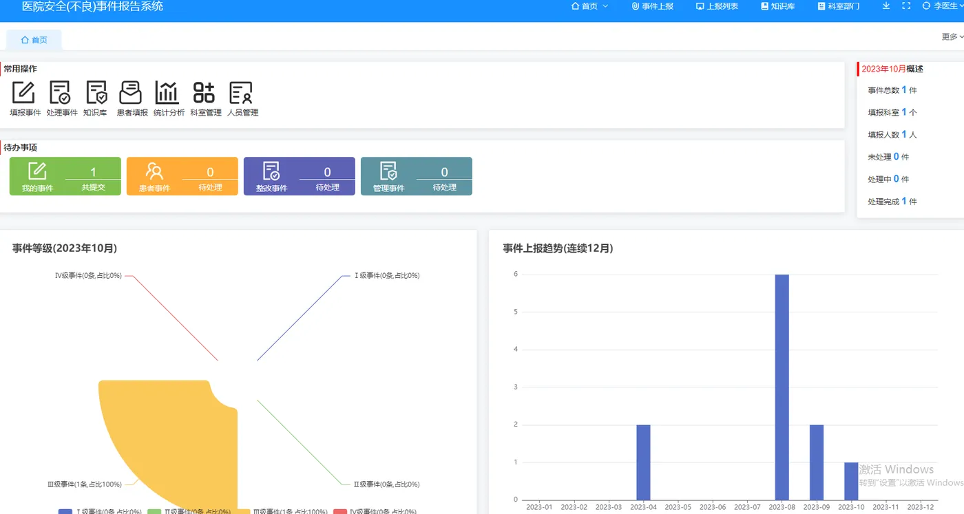
Task: Click the 2023-10 bar in trend chart
Action: pyautogui.click(x=851, y=481)
